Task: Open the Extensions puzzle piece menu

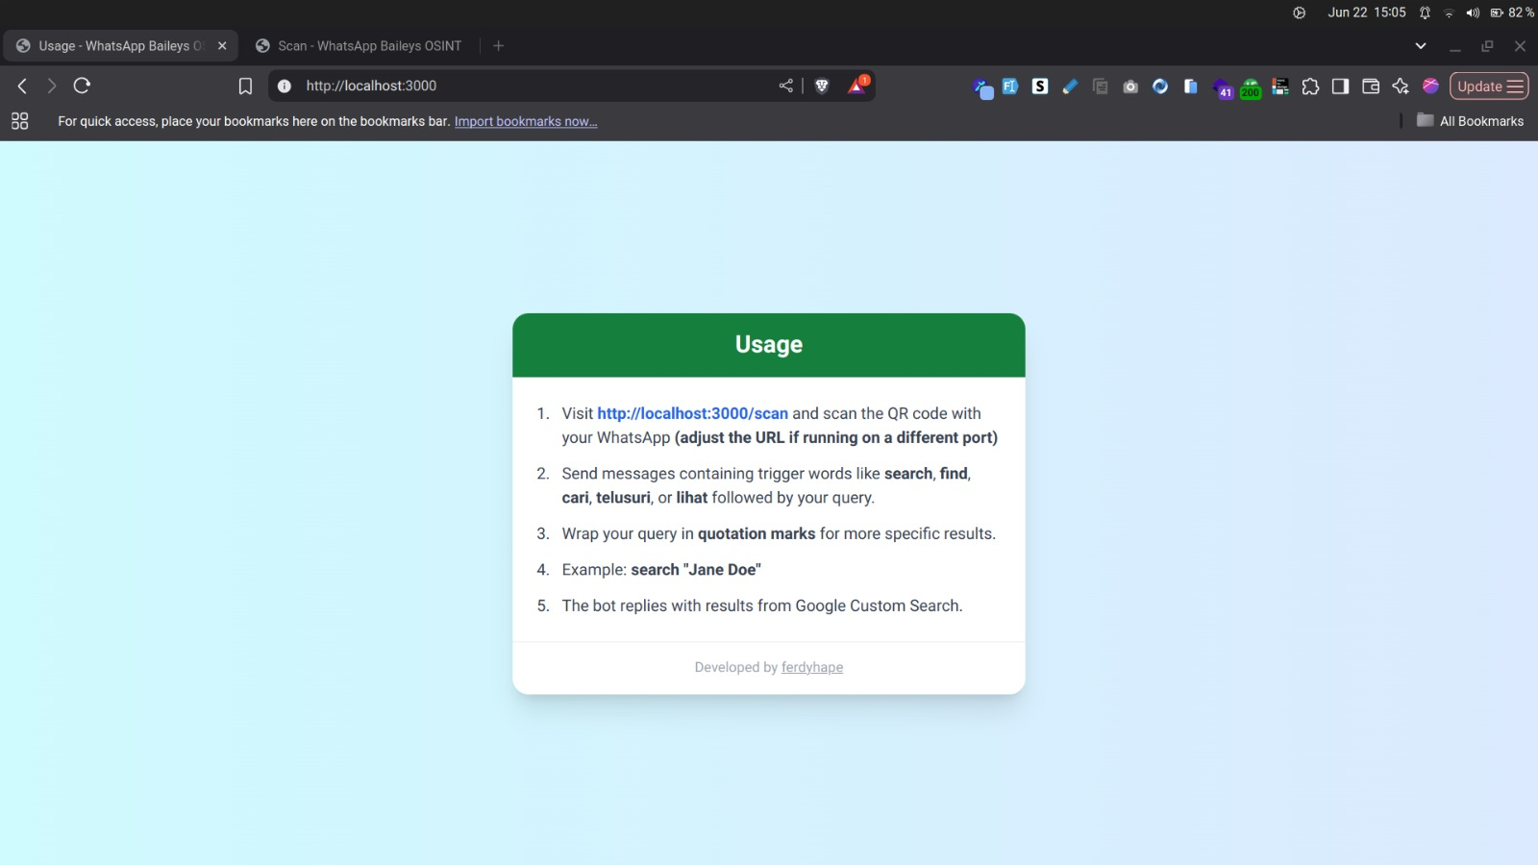Action: click(1310, 86)
